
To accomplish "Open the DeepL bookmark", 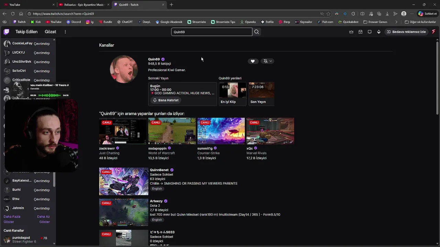I will coord(144,22).
